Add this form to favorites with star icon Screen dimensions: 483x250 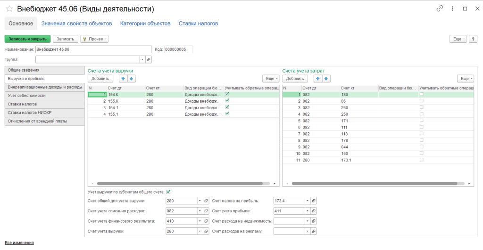pyautogui.click(x=9, y=8)
